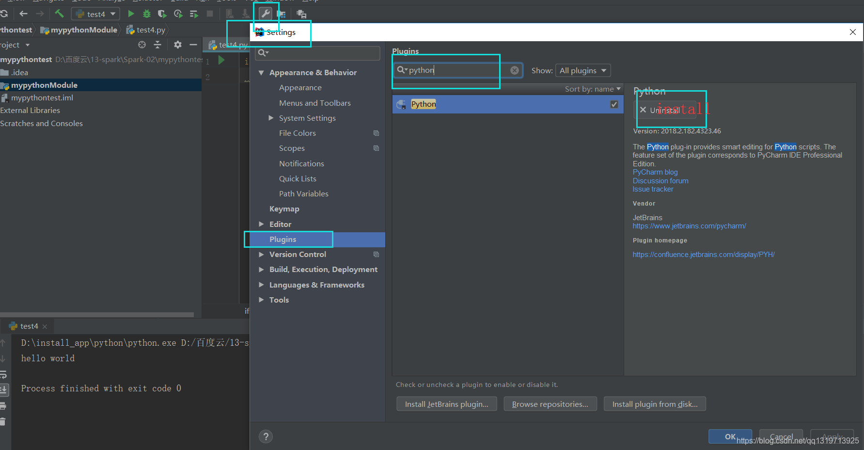
Task: Select the test4.py editor tab
Action: point(227,44)
